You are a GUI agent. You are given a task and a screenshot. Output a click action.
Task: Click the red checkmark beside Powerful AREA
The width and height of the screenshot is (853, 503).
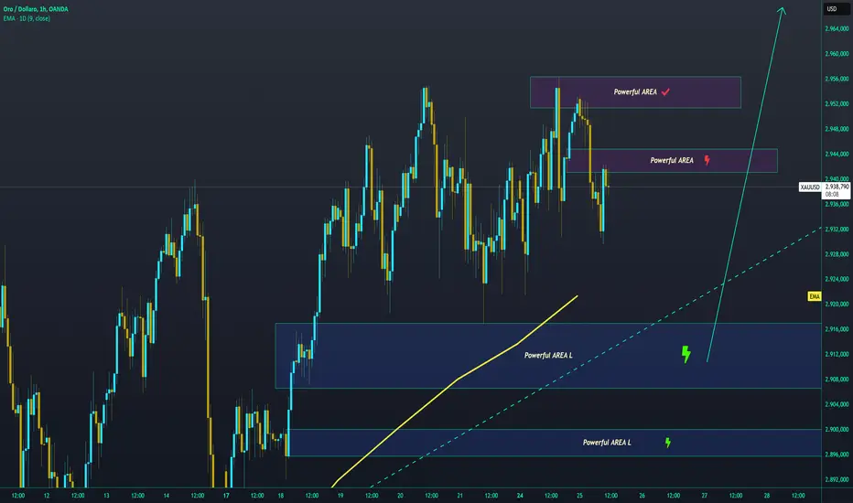click(665, 91)
